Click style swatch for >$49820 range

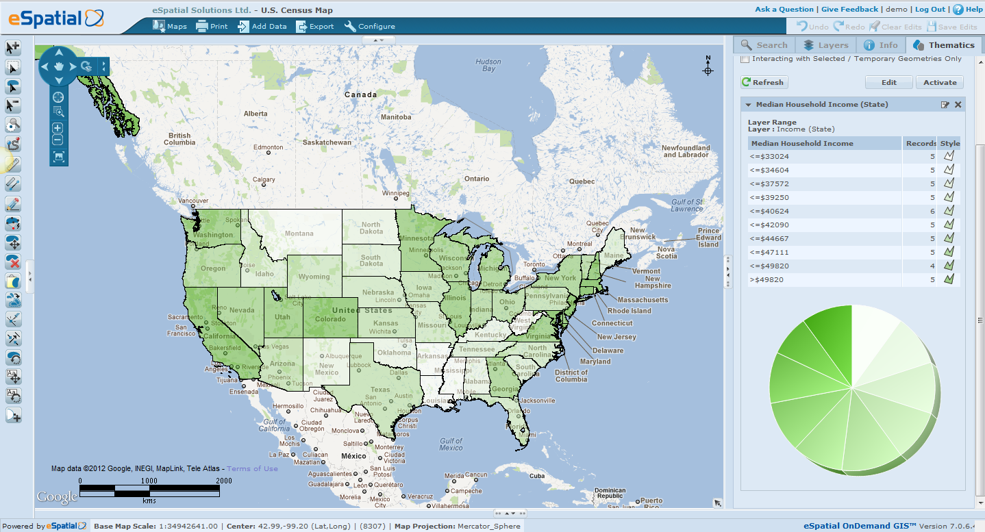pos(948,279)
